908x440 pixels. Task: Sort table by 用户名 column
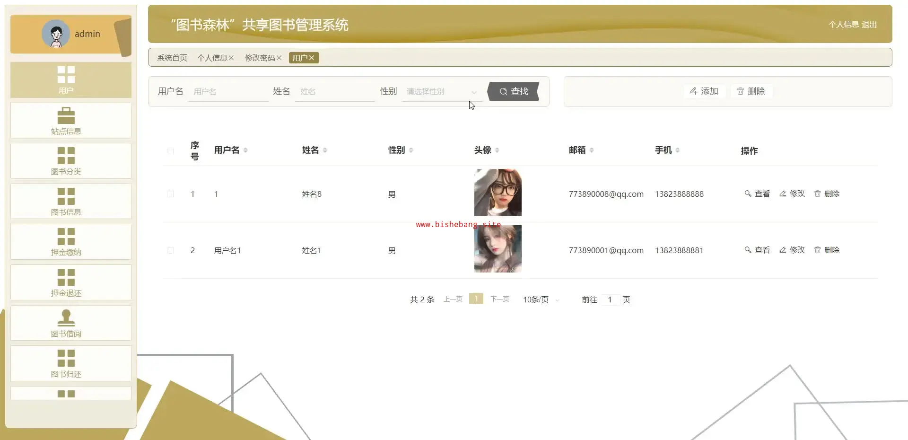click(x=245, y=150)
